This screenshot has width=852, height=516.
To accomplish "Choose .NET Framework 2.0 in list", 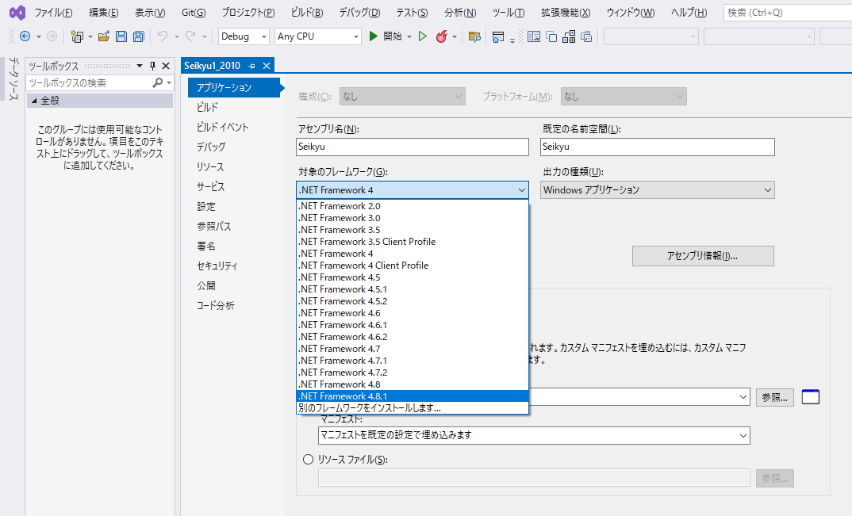I will coord(413,206).
